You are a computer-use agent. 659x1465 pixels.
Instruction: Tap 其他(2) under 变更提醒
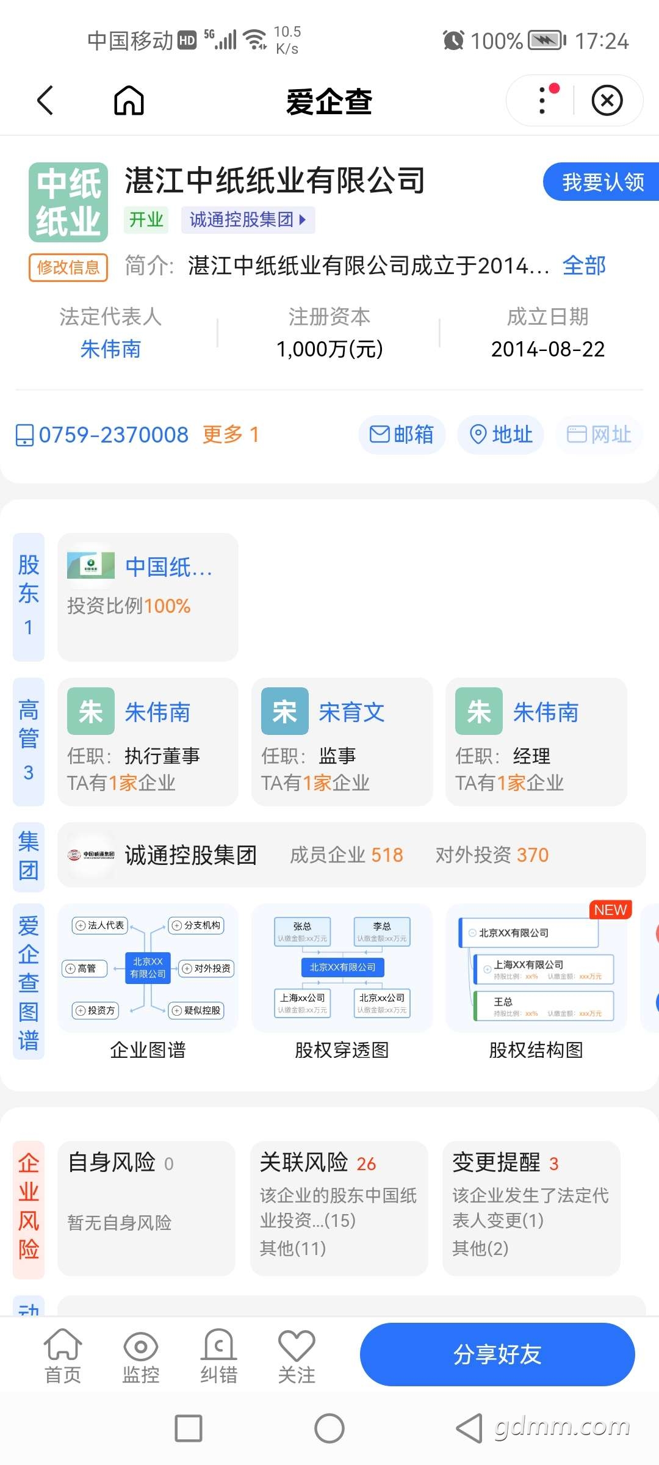pos(480,1248)
